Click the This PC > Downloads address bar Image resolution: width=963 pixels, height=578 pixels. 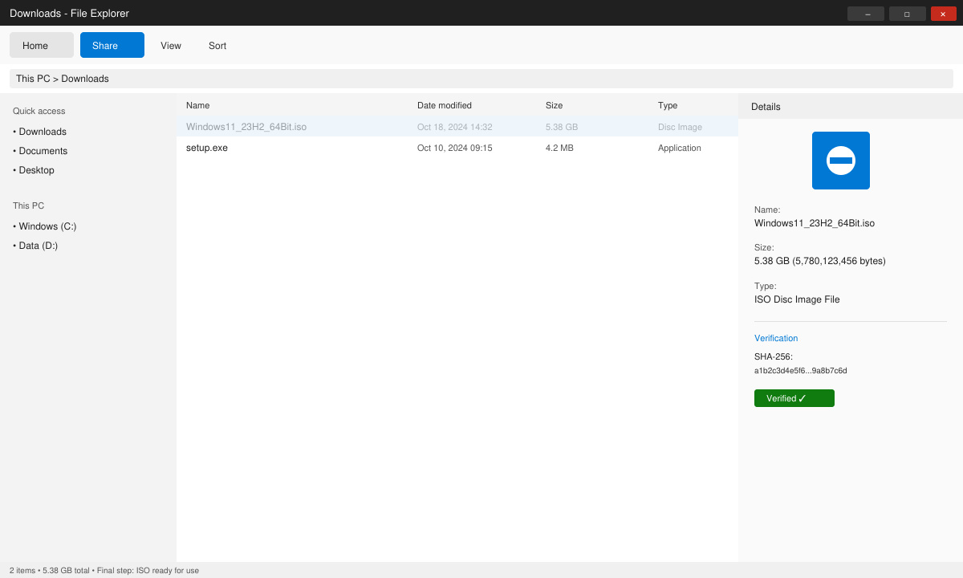pyautogui.click(x=481, y=79)
